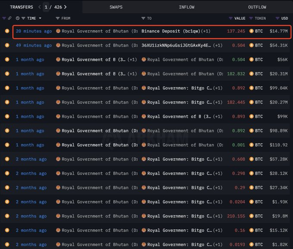Click the 137.245 value cell
Image resolution: width=293 pixels, height=249 pixels.
coord(236,31)
